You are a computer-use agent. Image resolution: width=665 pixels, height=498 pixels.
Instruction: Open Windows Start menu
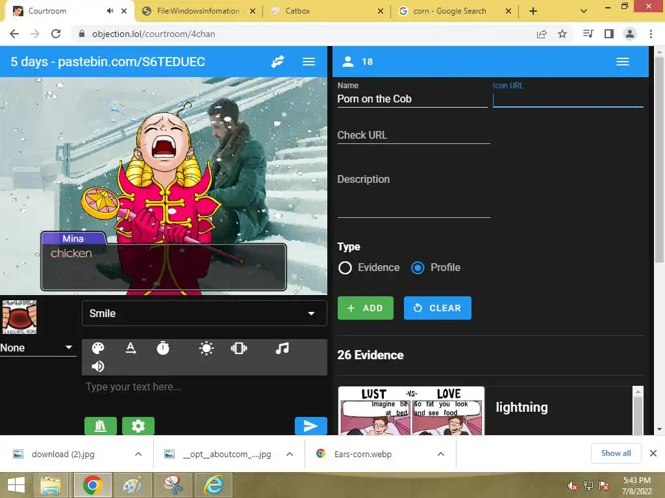pos(16,485)
